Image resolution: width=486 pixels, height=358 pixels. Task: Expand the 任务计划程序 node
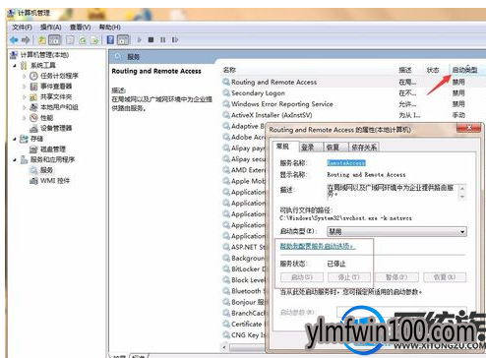[x=25, y=76]
